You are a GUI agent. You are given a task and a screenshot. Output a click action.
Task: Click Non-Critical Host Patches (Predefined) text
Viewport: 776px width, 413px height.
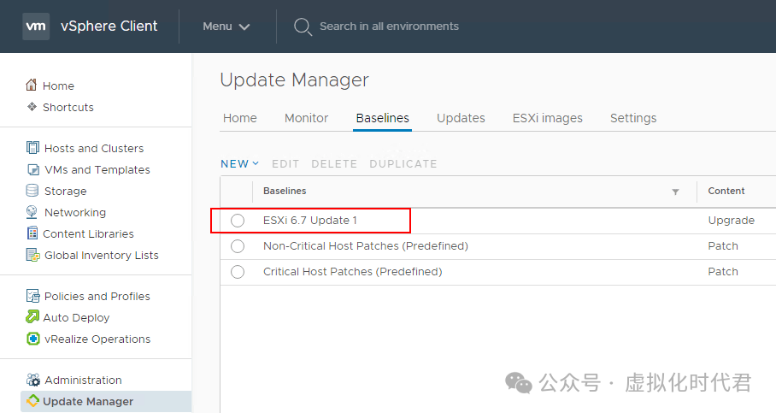pyautogui.click(x=366, y=246)
